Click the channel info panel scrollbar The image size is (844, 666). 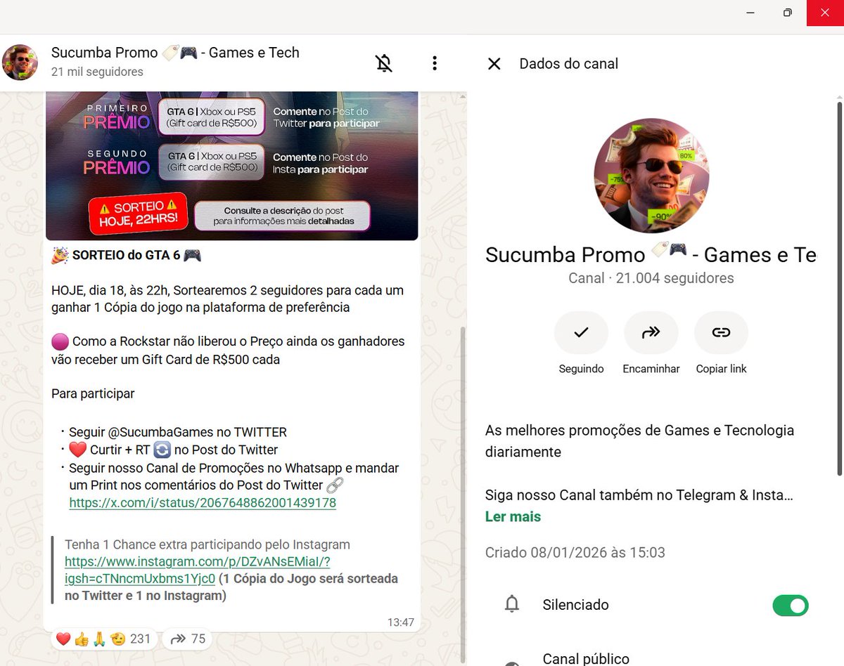click(838, 288)
